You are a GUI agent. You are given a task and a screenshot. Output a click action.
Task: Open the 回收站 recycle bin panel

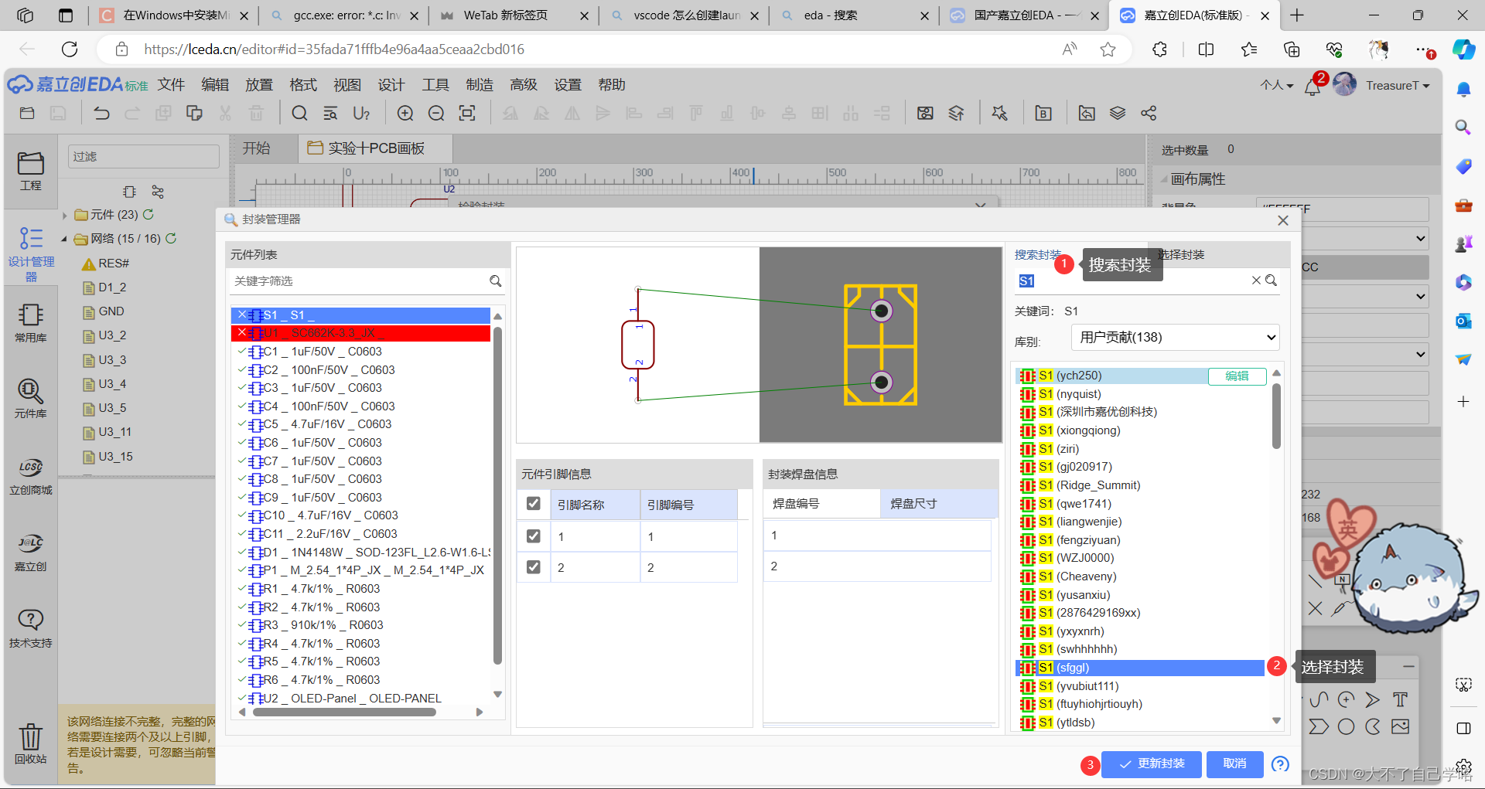point(31,742)
